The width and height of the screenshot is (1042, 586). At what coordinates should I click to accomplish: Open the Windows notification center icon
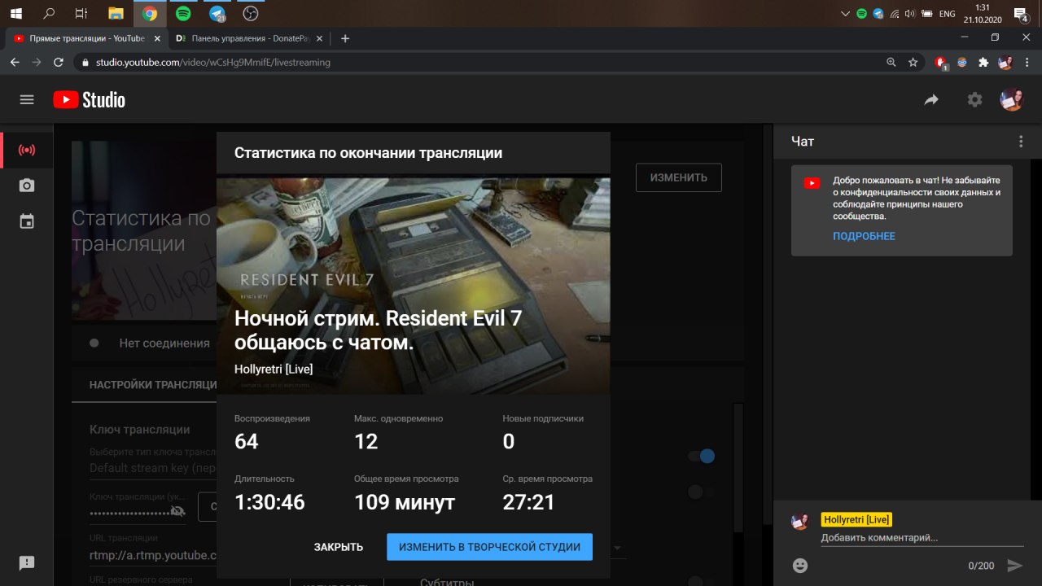coord(1021,14)
